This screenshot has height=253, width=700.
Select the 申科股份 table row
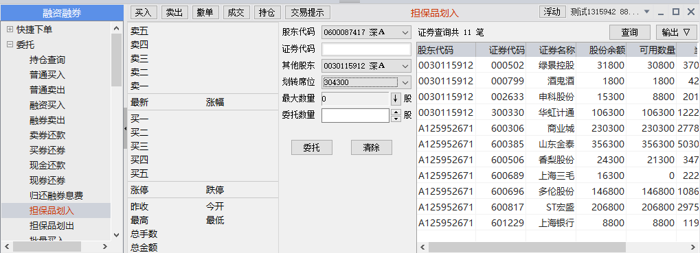click(x=558, y=97)
